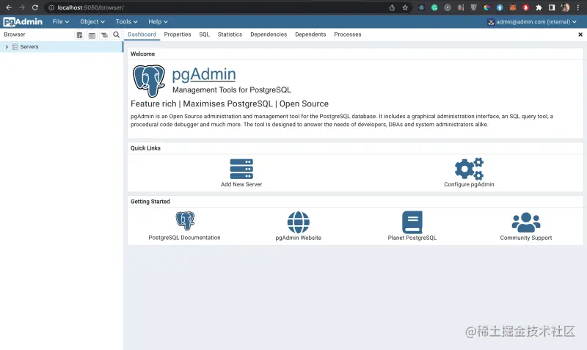The image size is (587, 350).
Task: Open the pgAdmin Website link
Action: tap(299, 238)
